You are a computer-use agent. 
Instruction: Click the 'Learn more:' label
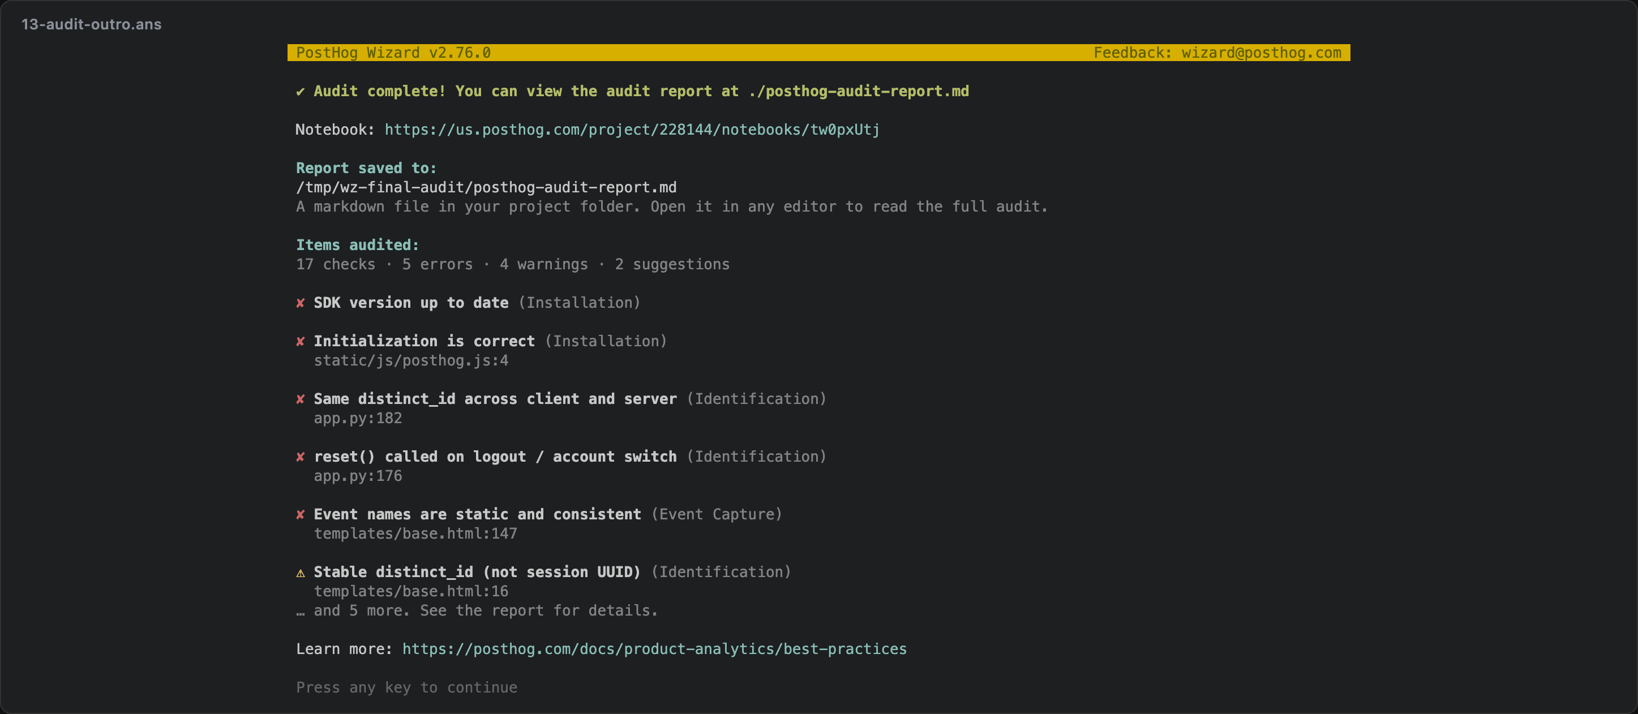[344, 649]
